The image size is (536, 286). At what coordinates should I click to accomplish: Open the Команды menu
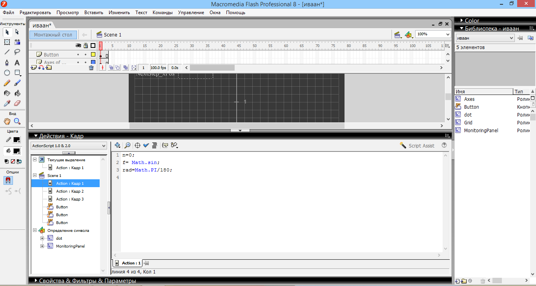[162, 13]
